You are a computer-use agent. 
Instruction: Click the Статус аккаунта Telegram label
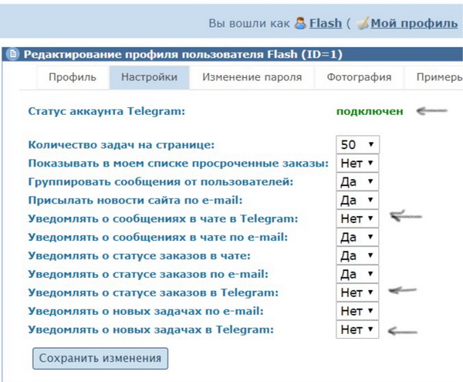click(106, 112)
